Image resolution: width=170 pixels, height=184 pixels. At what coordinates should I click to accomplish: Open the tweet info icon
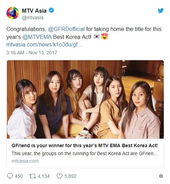click(161, 176)
